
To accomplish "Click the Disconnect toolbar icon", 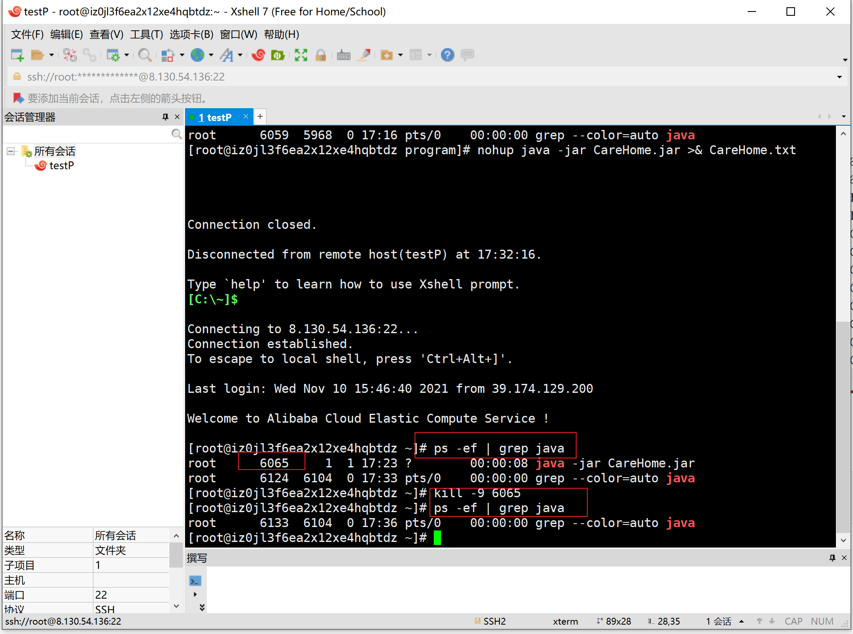I will [x=70, y=55].
